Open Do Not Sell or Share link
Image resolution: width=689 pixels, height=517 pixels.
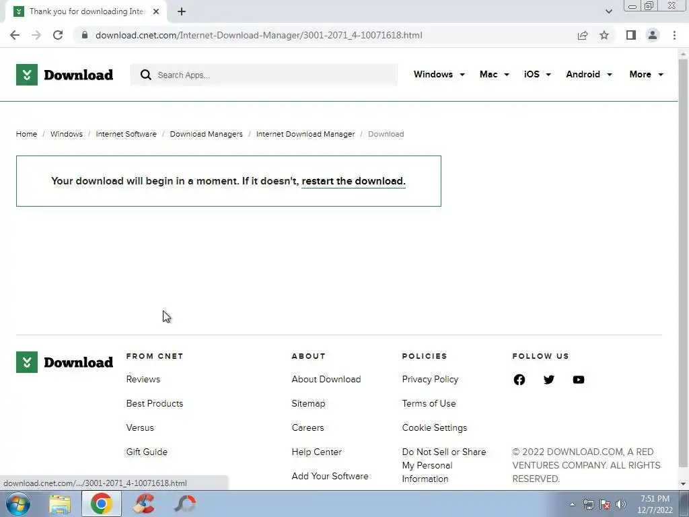pos(444,465)
